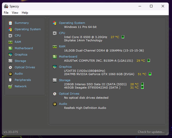The width and height of the screenshot is (172, 138).
Task: Click the Optical Drives disc icon in sidebar
Action: click(x=10, y=67)
